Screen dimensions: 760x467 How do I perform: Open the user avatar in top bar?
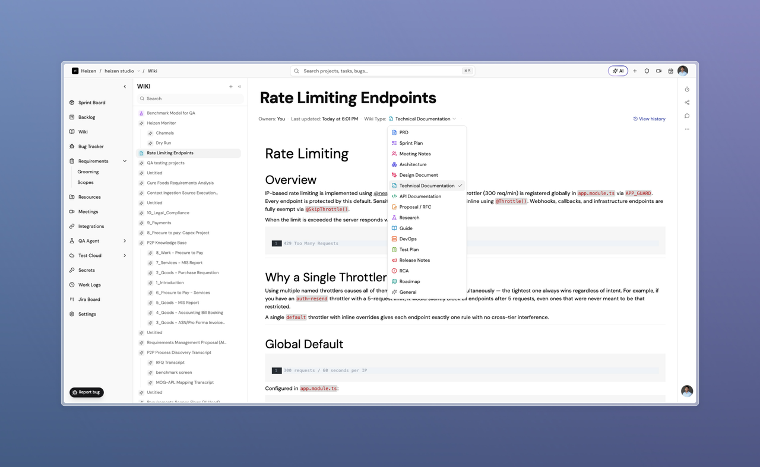tap(683, 71)
